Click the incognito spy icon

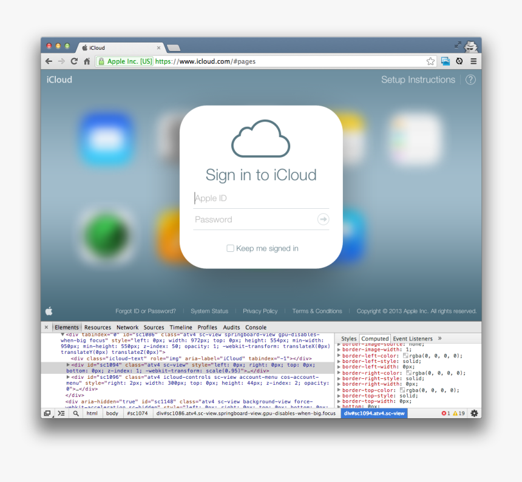471,46
